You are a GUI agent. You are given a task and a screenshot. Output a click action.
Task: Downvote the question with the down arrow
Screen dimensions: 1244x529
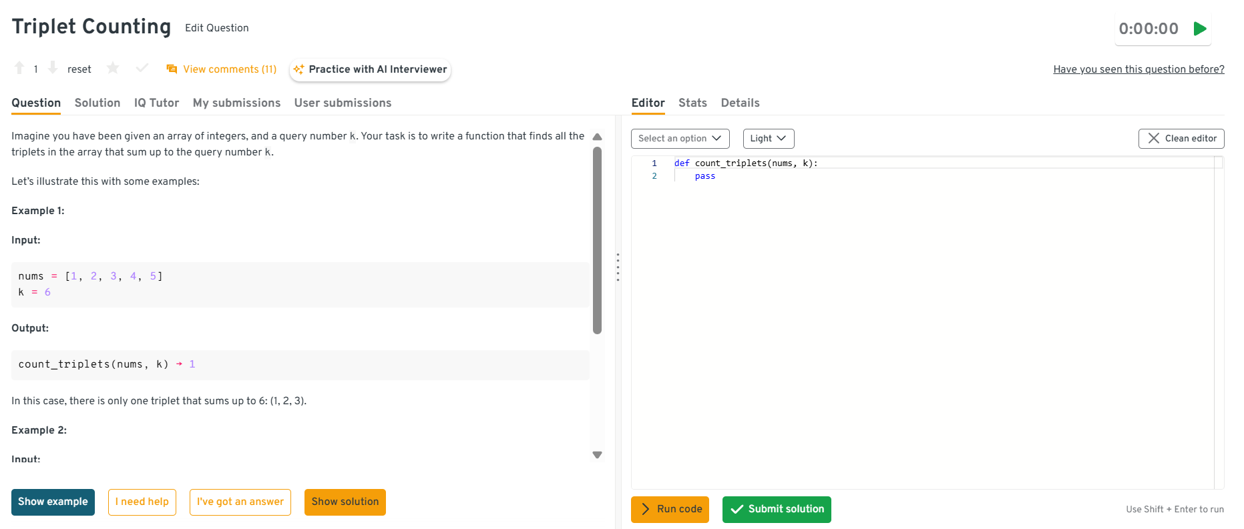point(53,68)
